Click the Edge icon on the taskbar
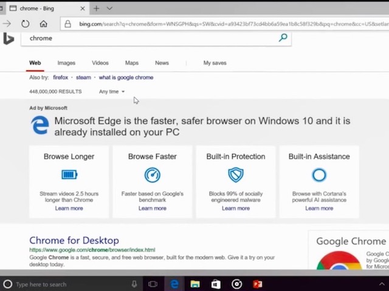Viewport: 389px width, 291px height. 174,284
